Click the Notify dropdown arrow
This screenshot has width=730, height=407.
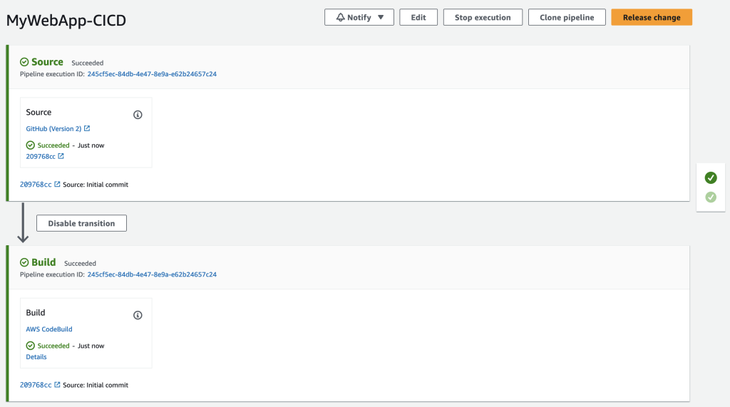point(381,17)
